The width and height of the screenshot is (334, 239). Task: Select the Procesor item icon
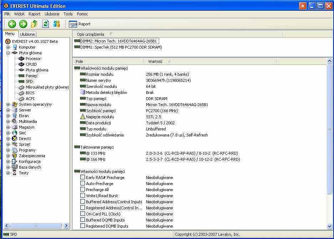tap(21, 59)
